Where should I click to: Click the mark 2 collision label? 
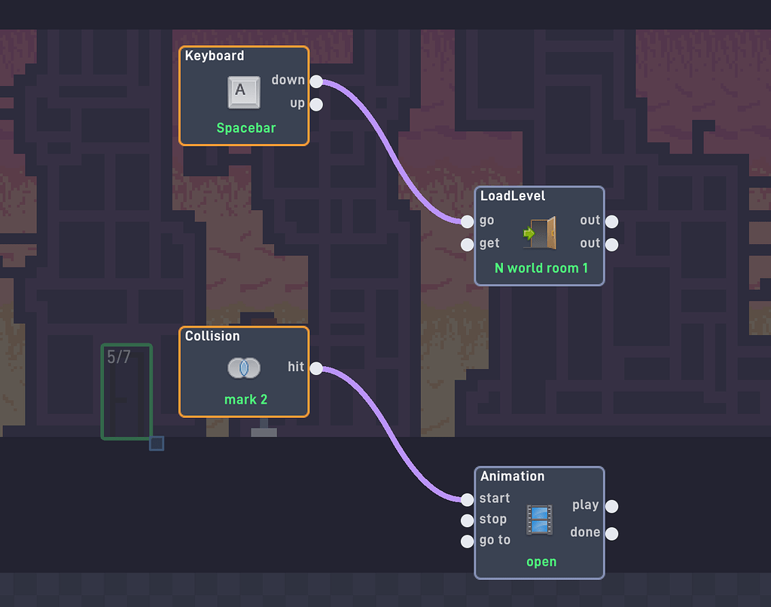pos(246,399)
